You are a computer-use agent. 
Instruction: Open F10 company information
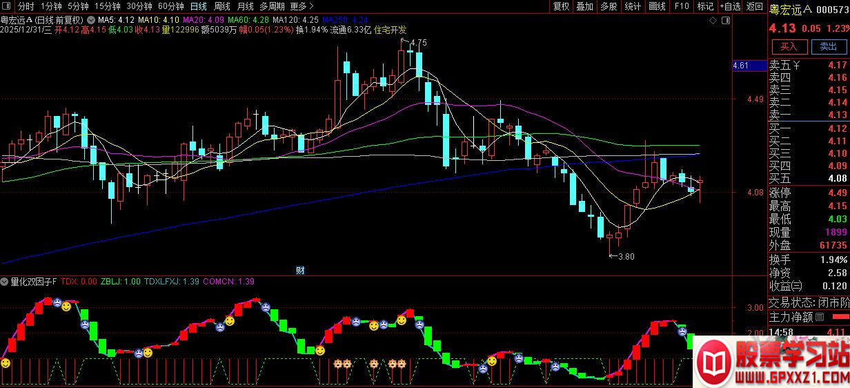(x=682, y=6)
